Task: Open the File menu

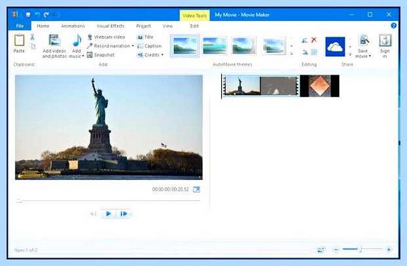Action: [x=20, y=26]
